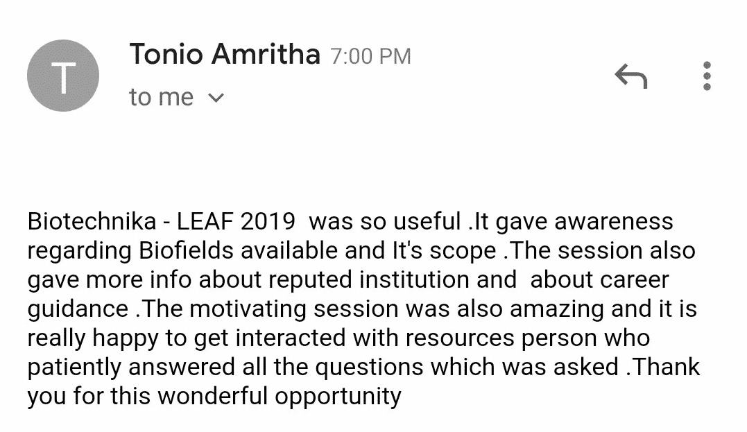The height and width of the screenshot is (432, 747).
Task: Expand recipient details chevron beside 'to me'
Action: [x=216, y=98]
